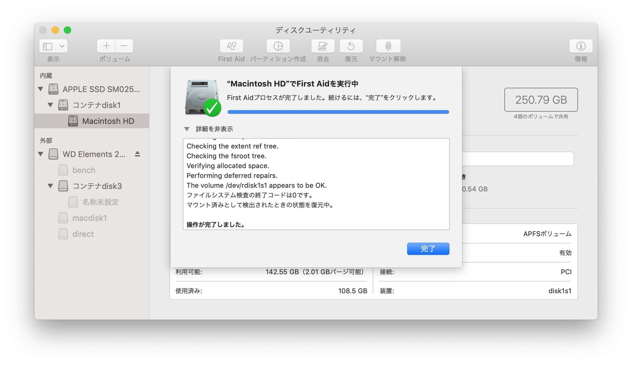Image resolution: width=632 pixels, height=365 pixels.
Task: Click the 250.79 GB capacity box
Action: (x=541, y=100)
